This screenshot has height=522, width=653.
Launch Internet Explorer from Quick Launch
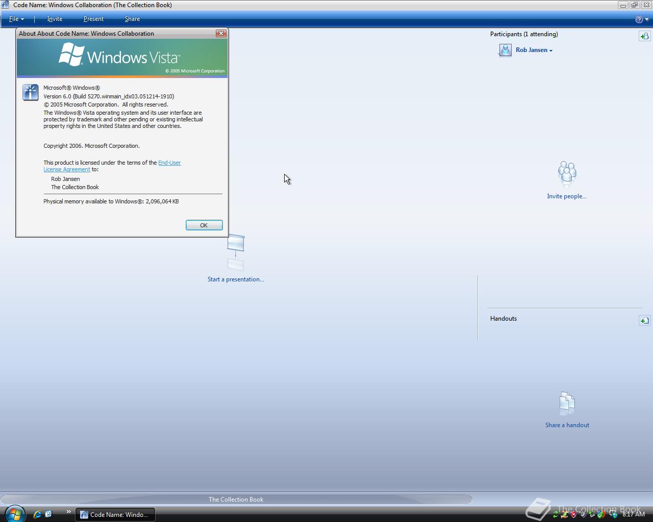pos(37,514)
